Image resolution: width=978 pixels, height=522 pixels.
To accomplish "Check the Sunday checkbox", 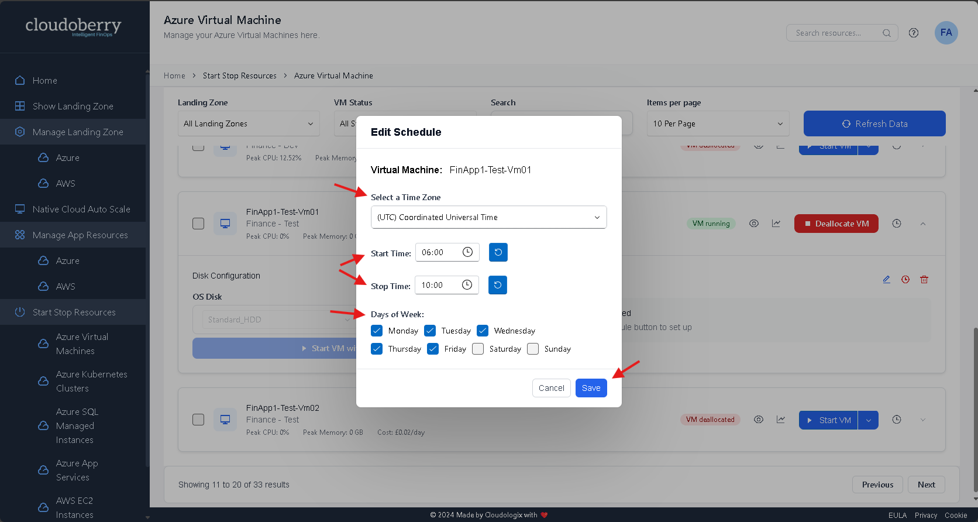I will [533, 349].
